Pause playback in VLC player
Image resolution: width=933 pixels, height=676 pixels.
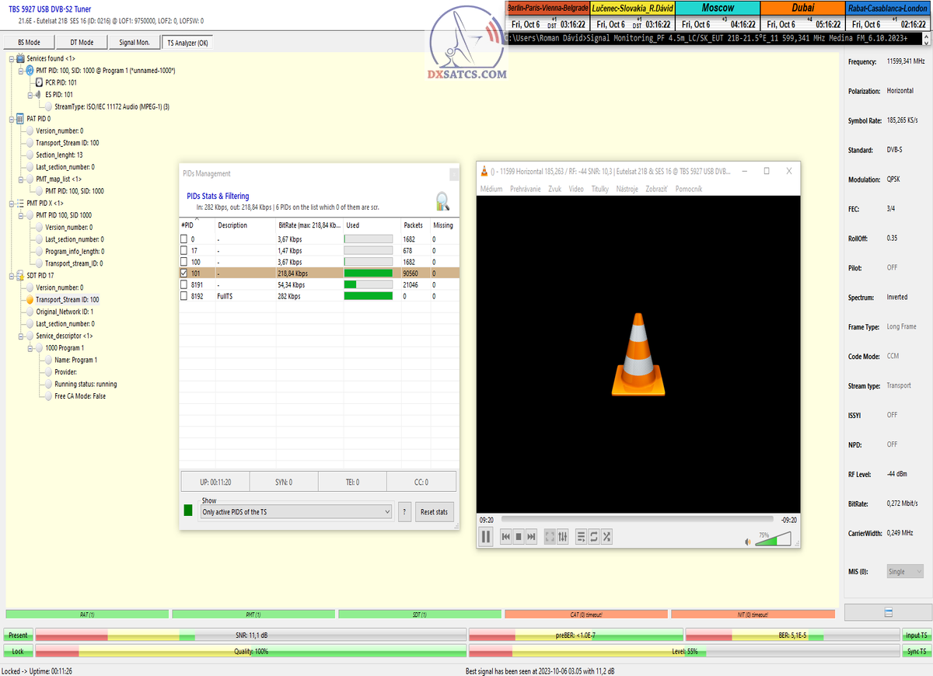[x=486, y=536]
